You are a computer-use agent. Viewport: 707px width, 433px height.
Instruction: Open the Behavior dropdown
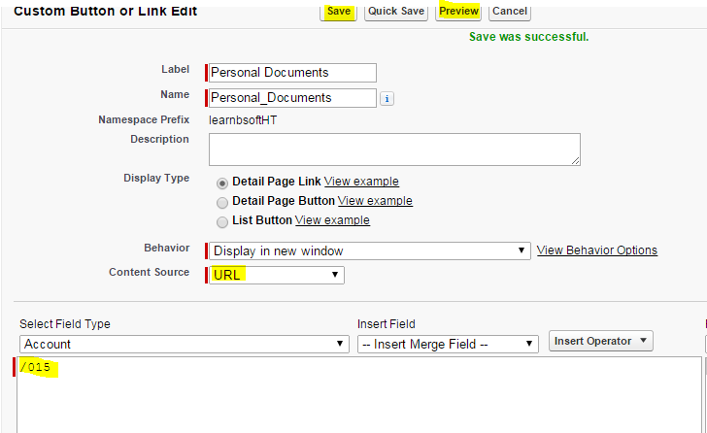pyautogui.click(x=370, y=251)
